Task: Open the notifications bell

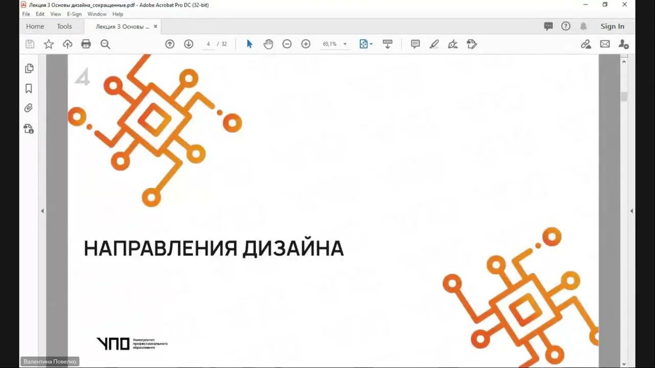Action: pos(583,27)
